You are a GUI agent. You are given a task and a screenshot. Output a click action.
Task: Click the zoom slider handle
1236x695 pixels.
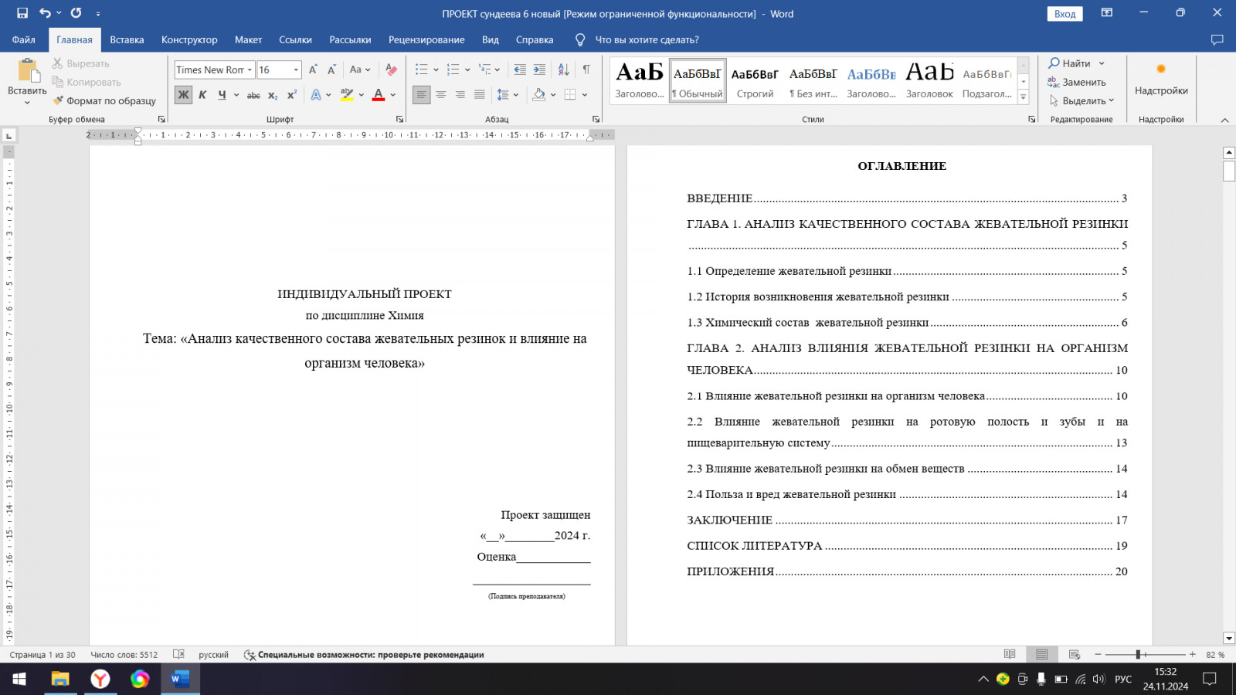(x=1138, y=654)
